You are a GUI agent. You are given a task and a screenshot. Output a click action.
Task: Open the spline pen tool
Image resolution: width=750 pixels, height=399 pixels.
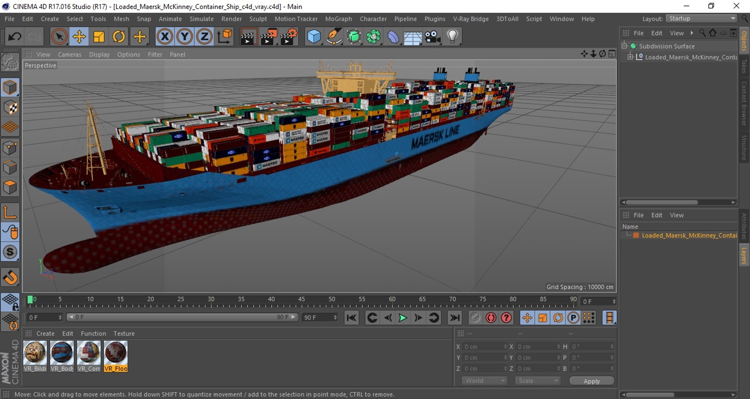click(x=334, y=37)
